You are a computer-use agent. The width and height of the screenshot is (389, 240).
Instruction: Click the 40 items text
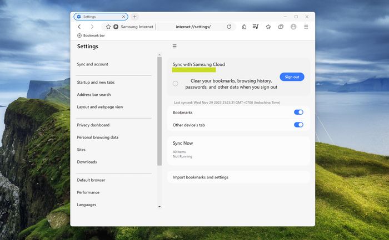179,152
